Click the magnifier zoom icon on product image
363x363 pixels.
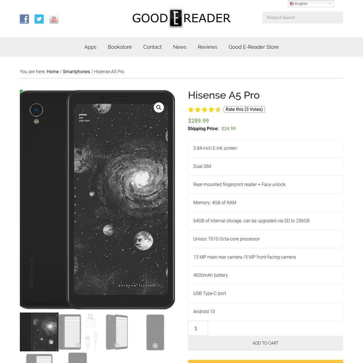[x=159, y=107]
